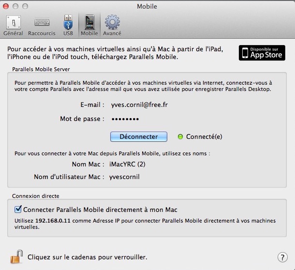The width and height of the screenshot is (295, 270).
Task: Click the padlock icon to lock settings
Action: [x=16, y=256]
